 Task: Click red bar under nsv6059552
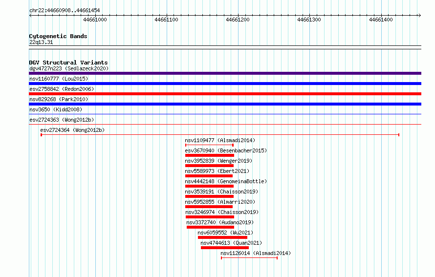tap(222, 237)
